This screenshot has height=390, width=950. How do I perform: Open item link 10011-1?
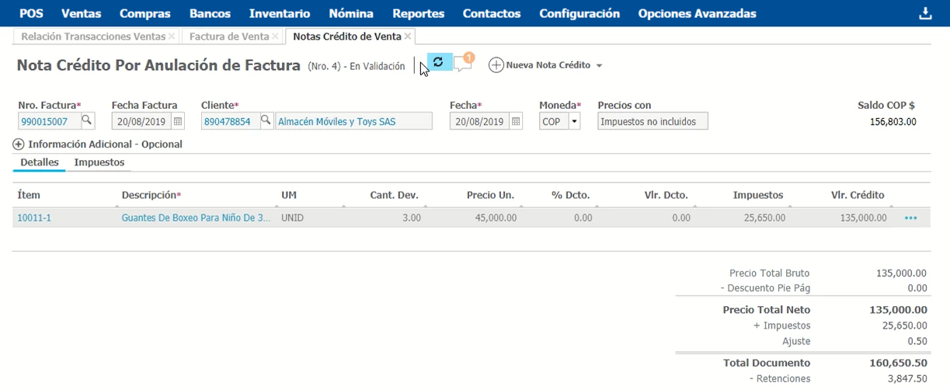pyautogui.click(x=34, y=218)
